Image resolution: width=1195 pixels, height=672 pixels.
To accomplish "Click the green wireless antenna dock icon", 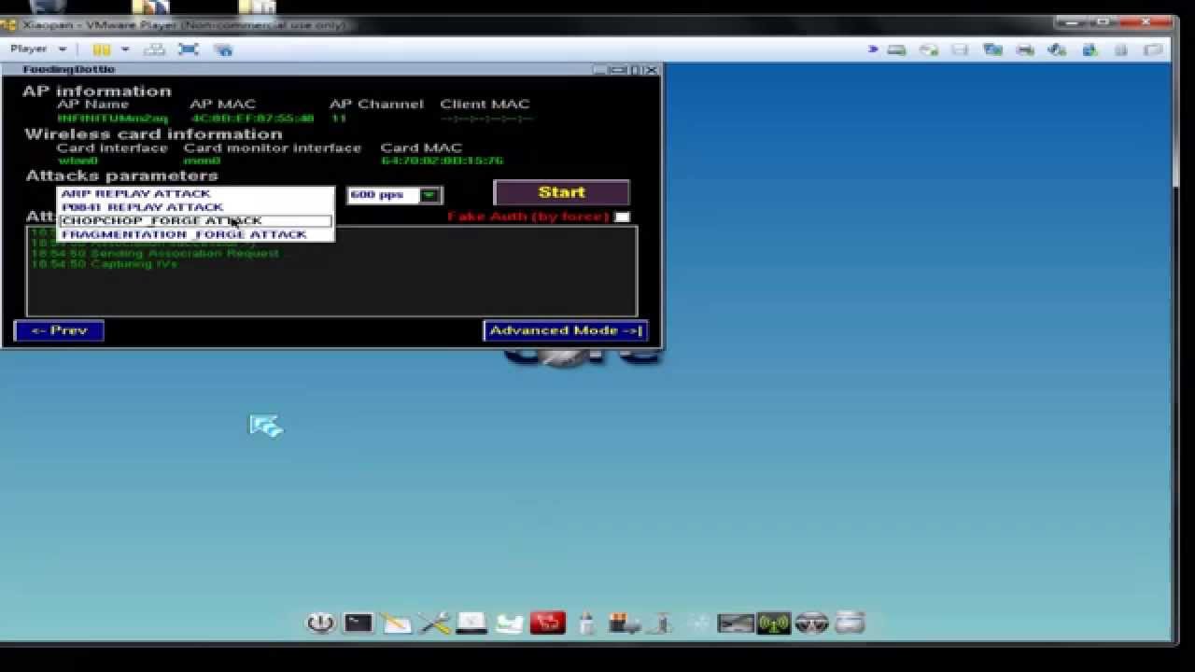I will click(x=774, y=623).
